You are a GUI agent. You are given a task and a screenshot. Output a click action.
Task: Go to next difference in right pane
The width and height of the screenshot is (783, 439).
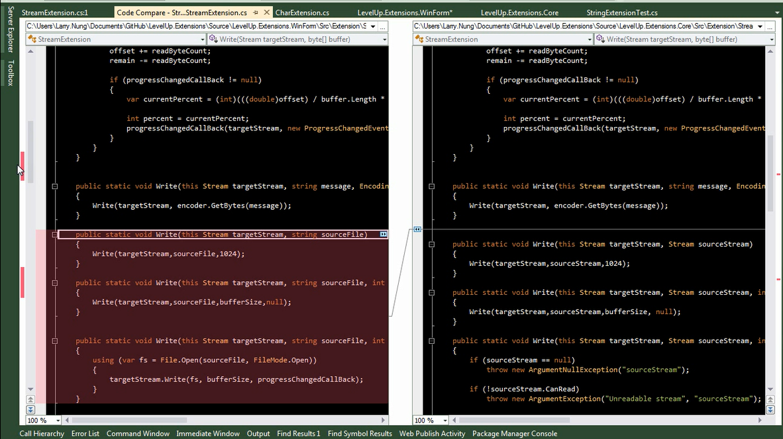pos(770,410)
